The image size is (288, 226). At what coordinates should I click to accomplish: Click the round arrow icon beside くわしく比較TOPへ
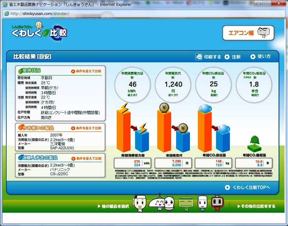click(x=228, y=187)
